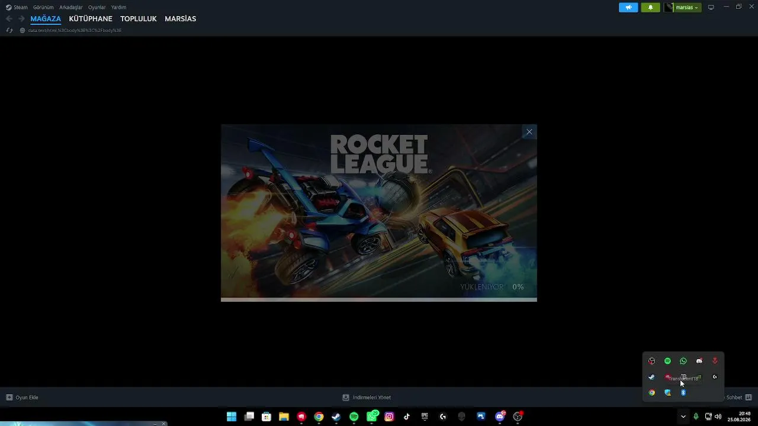Image resolution: width=758 pixels, height=426 pixels.
Task: Open OBS Studio from the taskbar
Action: point(518,417)
